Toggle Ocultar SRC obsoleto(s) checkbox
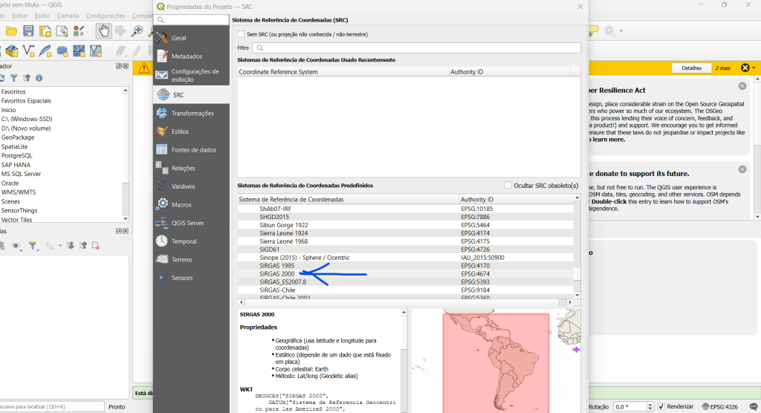761x413 pixels. pyautogui.click(x=508, y=186)
